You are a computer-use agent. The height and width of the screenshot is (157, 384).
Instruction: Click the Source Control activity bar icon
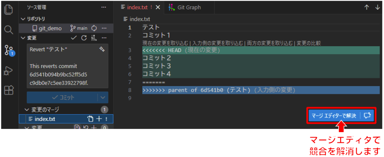[9, 50]
